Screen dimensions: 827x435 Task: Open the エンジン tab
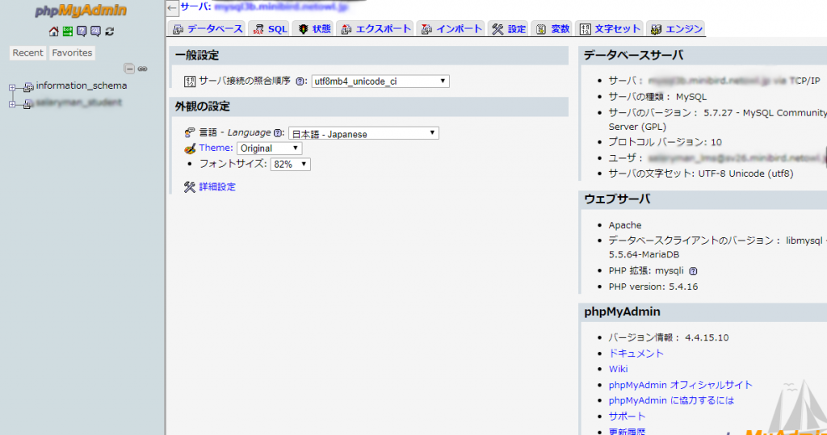click(x=677, y=29)
